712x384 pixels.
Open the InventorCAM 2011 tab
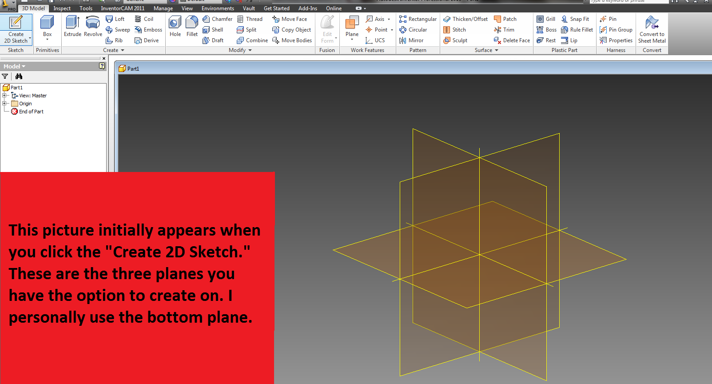(x=123, y=8)
